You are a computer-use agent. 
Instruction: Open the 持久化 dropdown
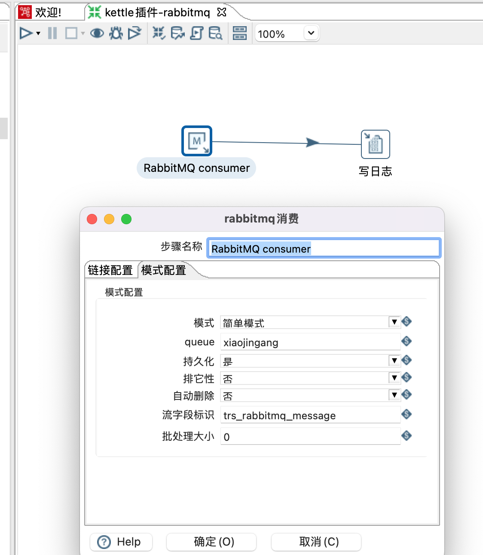pyautogui.click(x=394, y=360)
